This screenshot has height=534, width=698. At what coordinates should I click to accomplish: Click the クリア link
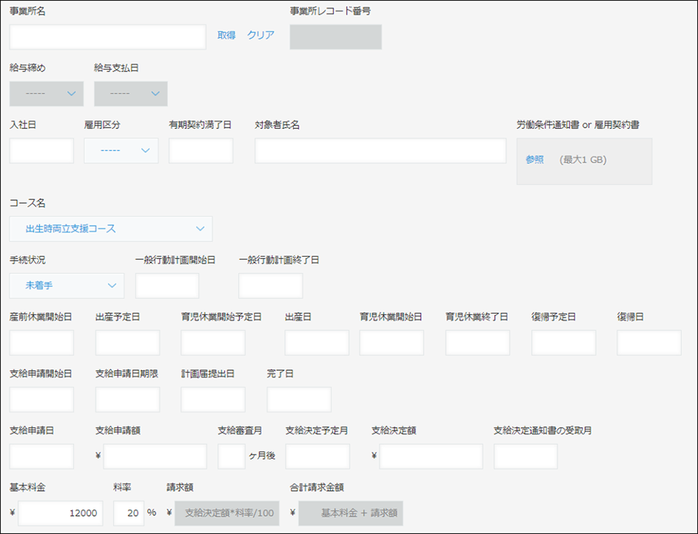[x=260, y=33]
